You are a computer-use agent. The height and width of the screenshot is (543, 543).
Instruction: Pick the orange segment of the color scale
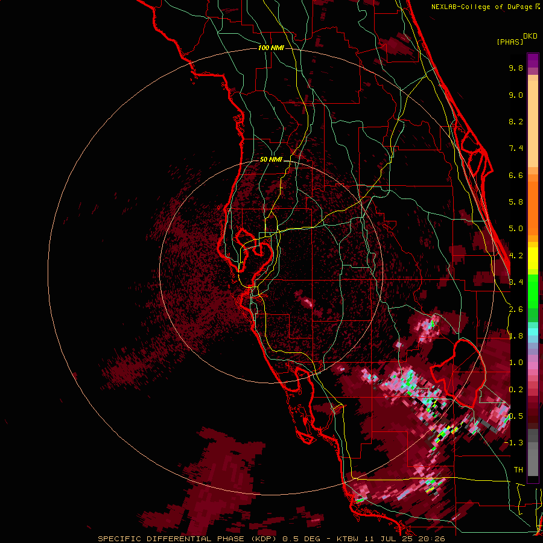click(533, 208)
